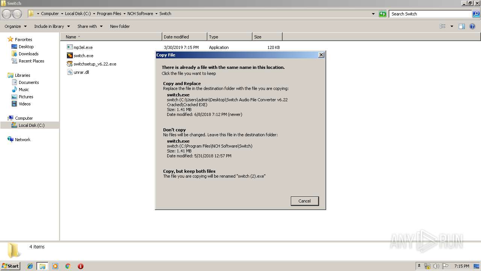Select the switchsetup_v6.22.exe icon
The image size is (481, 271).
[x=70, y=64]
